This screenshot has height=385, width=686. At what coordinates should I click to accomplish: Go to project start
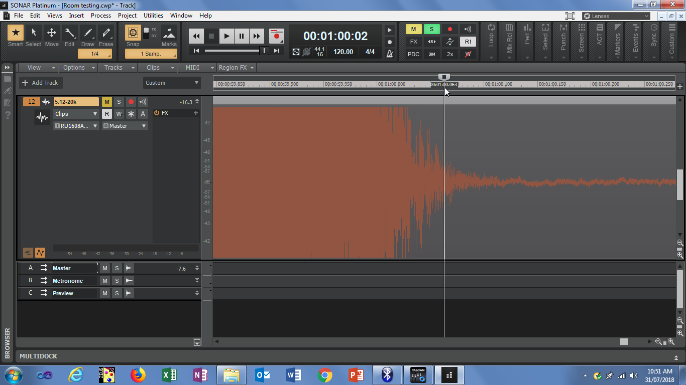click(196, 51)
